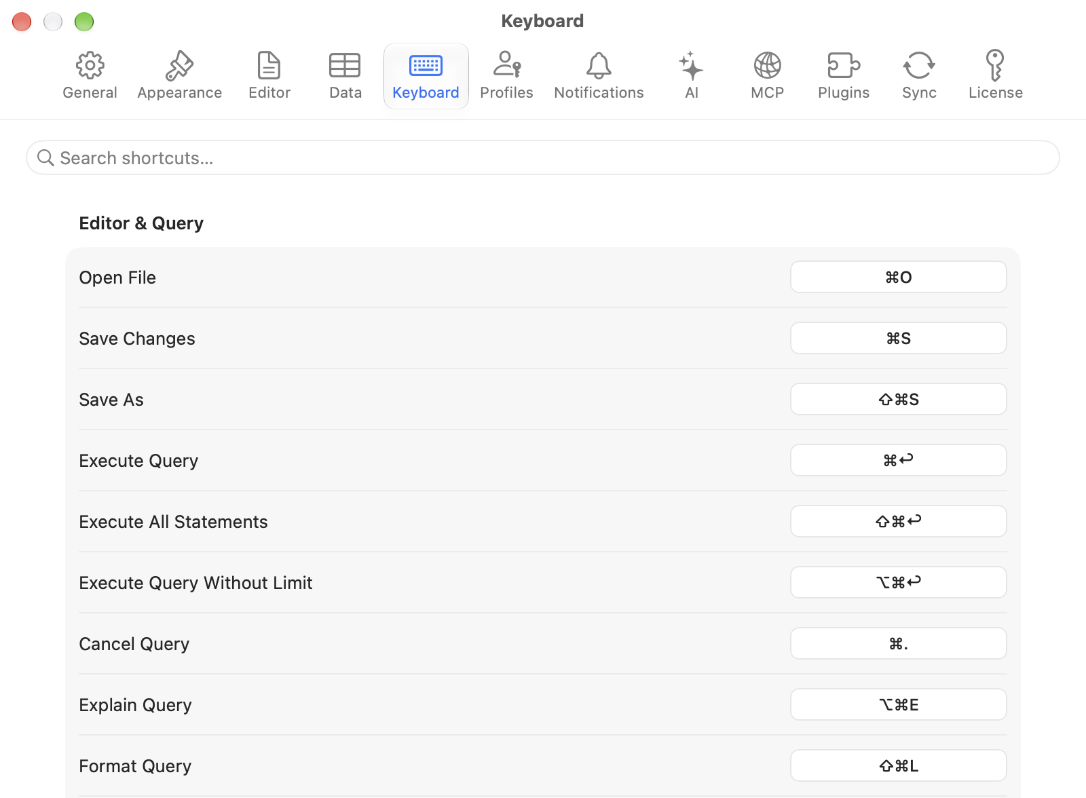Focus the Search shortcuts field
Image resolution: width=1086 pixels, height=798 pixels.
point(543,158)
